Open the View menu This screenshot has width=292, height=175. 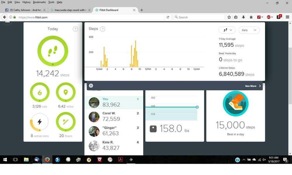pos(17,2)
